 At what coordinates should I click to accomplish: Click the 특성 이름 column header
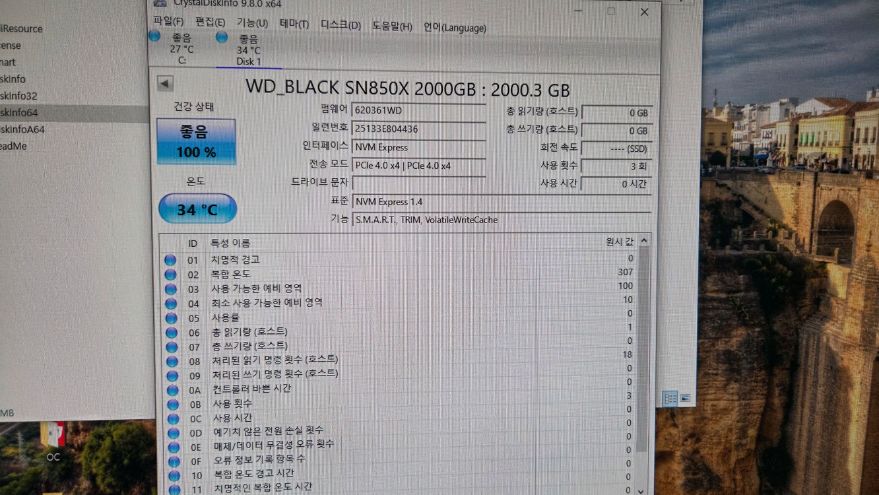point(230,244)
